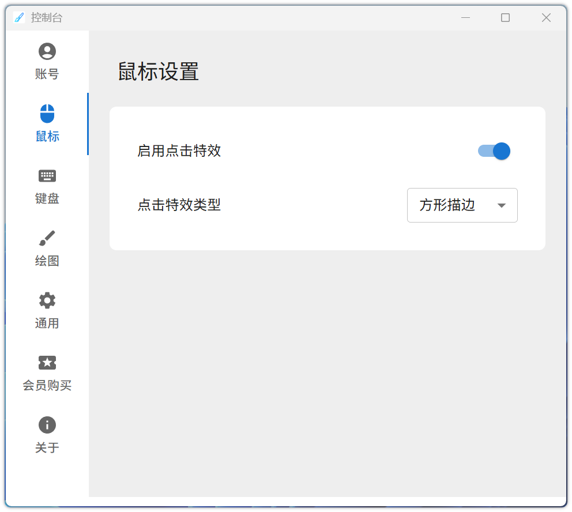Select the 关于 text label

pos(47,448)
